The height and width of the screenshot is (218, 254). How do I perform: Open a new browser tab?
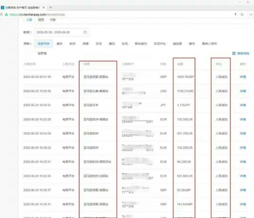(50, 7)
